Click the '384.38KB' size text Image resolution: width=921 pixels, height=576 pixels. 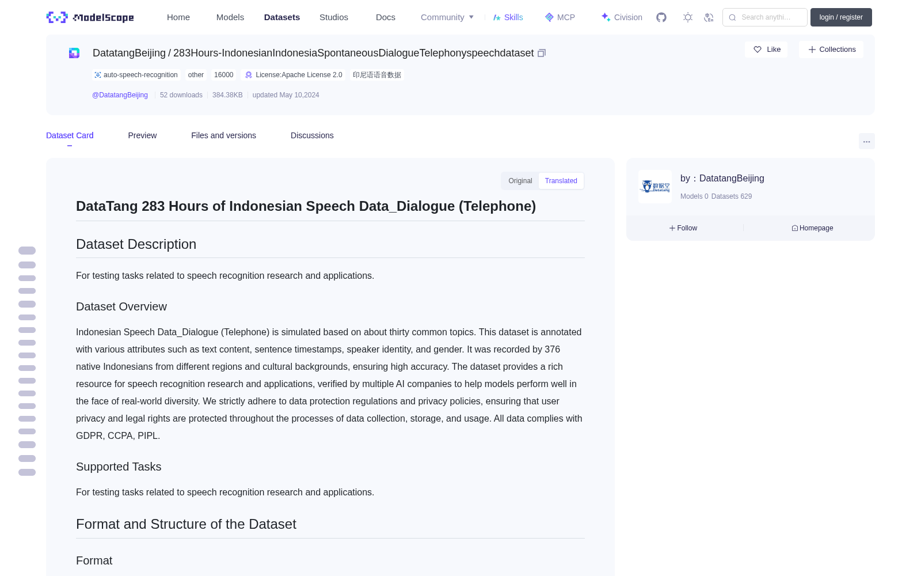pos(227,95)
